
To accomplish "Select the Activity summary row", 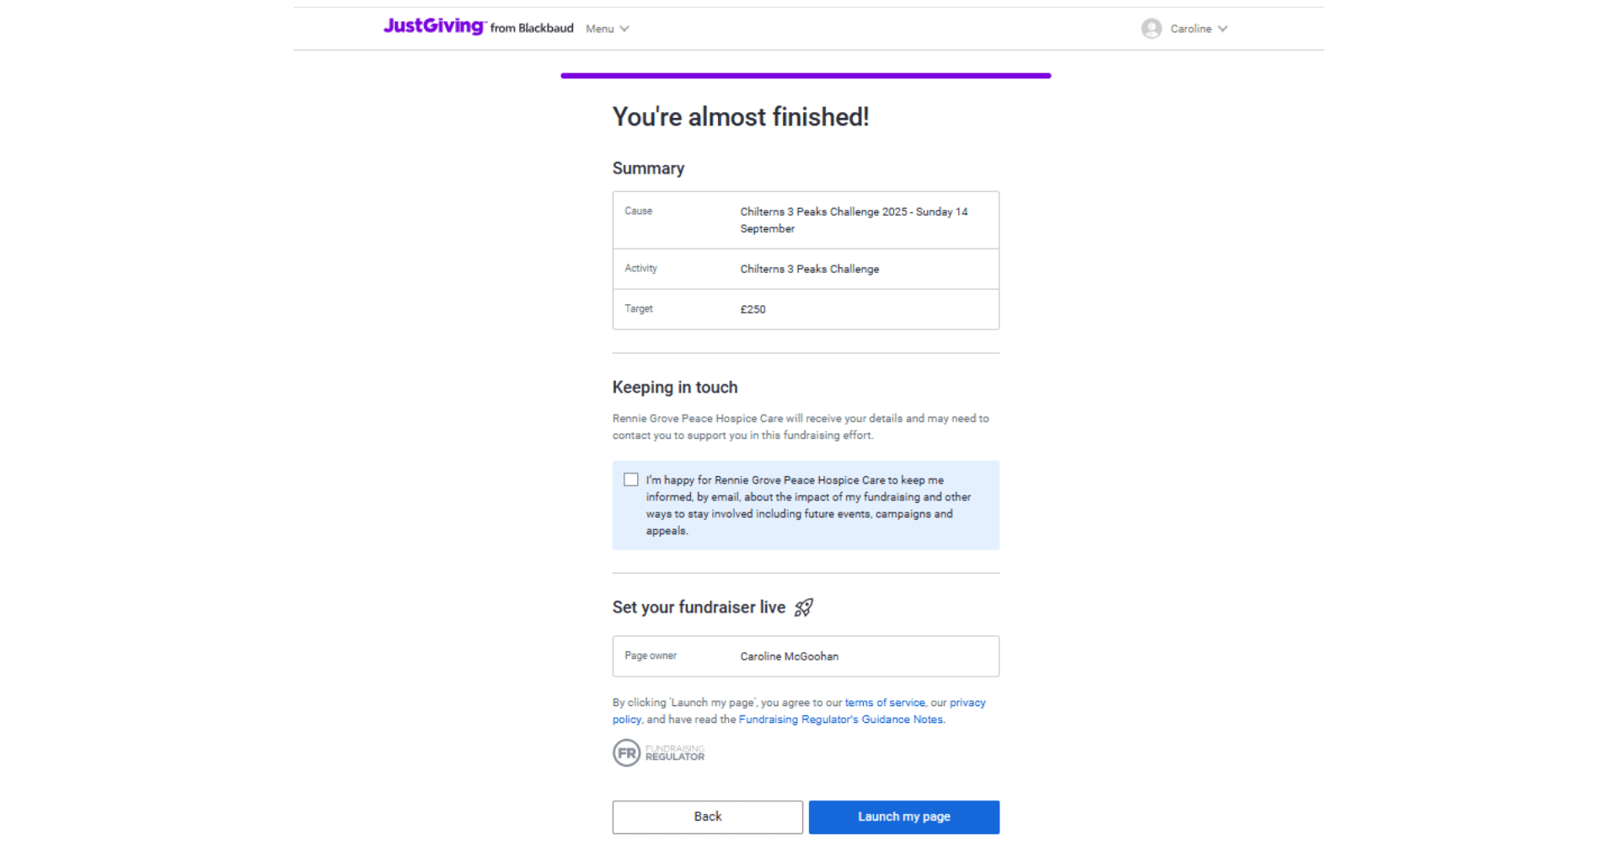I will coord(806,269).
